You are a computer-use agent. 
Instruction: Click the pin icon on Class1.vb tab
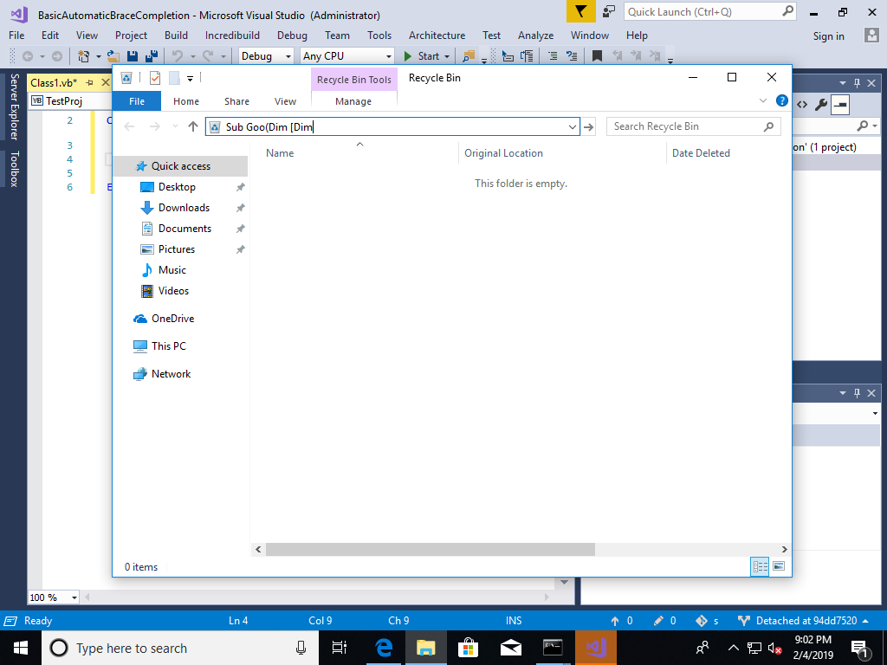[89, 82]
